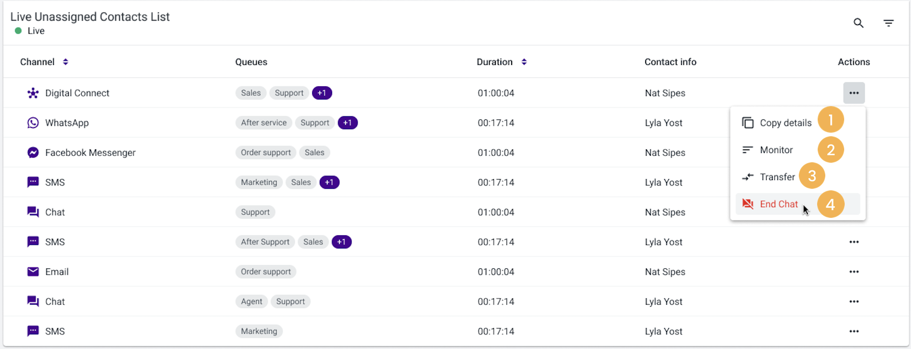The image size is (911, 349).
Task: Click the Email envelope icon
Action: point(33,271)
